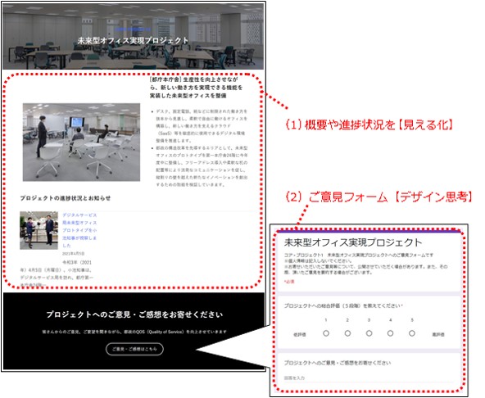
Task: Click the red (1) 概要や進捗状況 annotation
Action: click(x=369, y=124)
